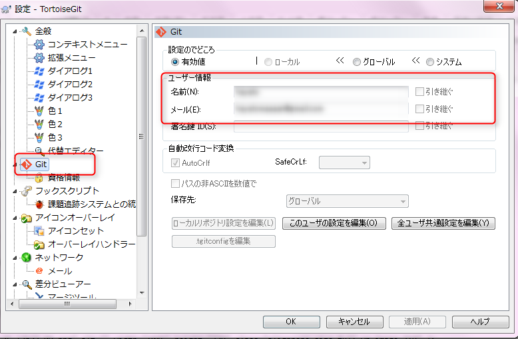
Task: Click the 色1 palette icon
Action: [39, 111]
